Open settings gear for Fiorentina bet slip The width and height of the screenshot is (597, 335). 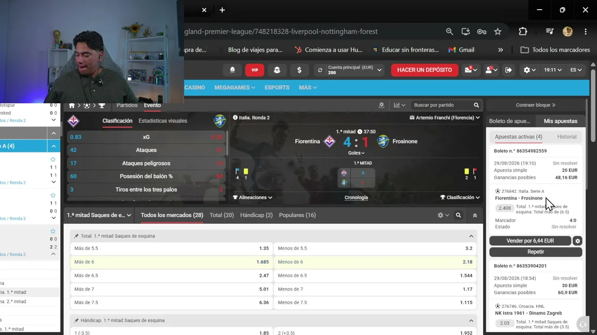577,241
